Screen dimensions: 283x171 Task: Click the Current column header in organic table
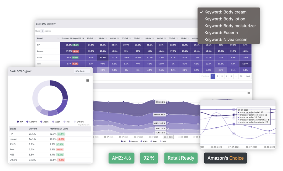[33, 129]
